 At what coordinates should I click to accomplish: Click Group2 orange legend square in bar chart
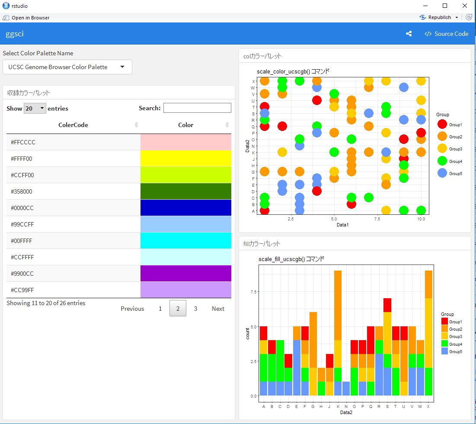444,329
